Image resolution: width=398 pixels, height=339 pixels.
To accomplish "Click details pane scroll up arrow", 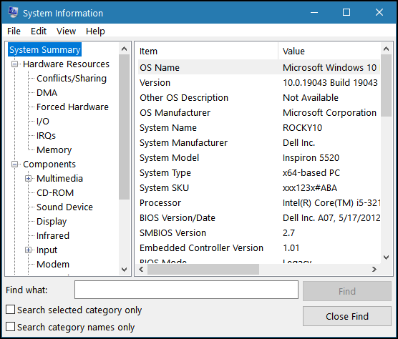I will 386,49.
